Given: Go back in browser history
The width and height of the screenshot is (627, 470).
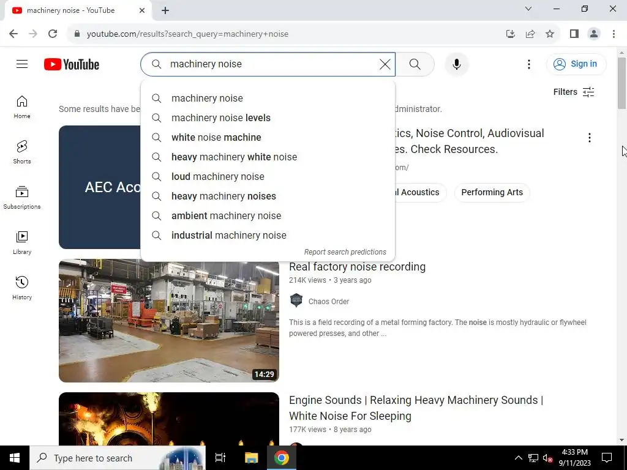Looking at the screenshot, I should [13, 34].
